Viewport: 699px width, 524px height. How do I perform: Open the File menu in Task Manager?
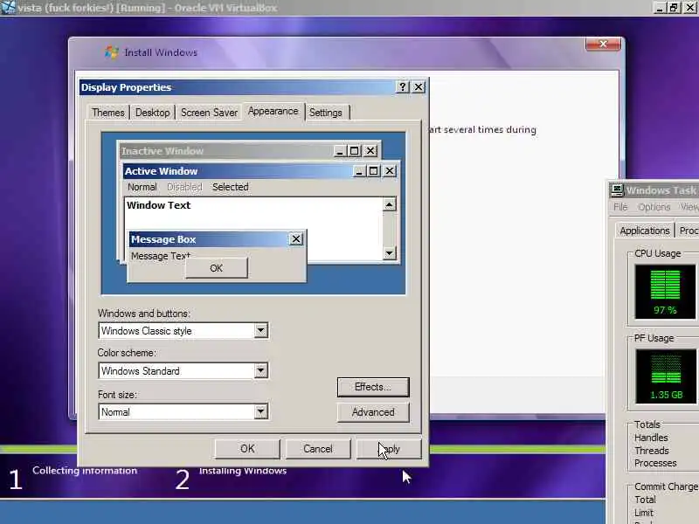620,207
